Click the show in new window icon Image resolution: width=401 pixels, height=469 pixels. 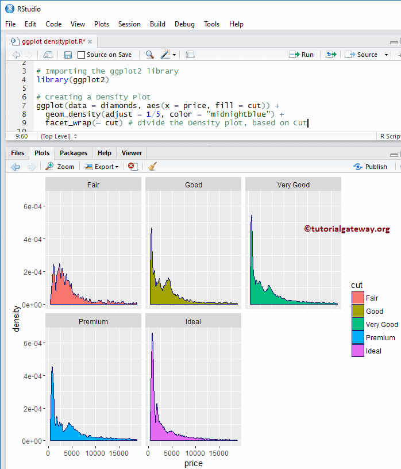(x=48, y=55)
